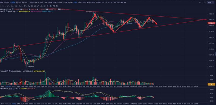Viewport: 216px width, 105px height.
Task: Toggle KDJ indicator in upper indicator row
Action: [x=57, y=86]
